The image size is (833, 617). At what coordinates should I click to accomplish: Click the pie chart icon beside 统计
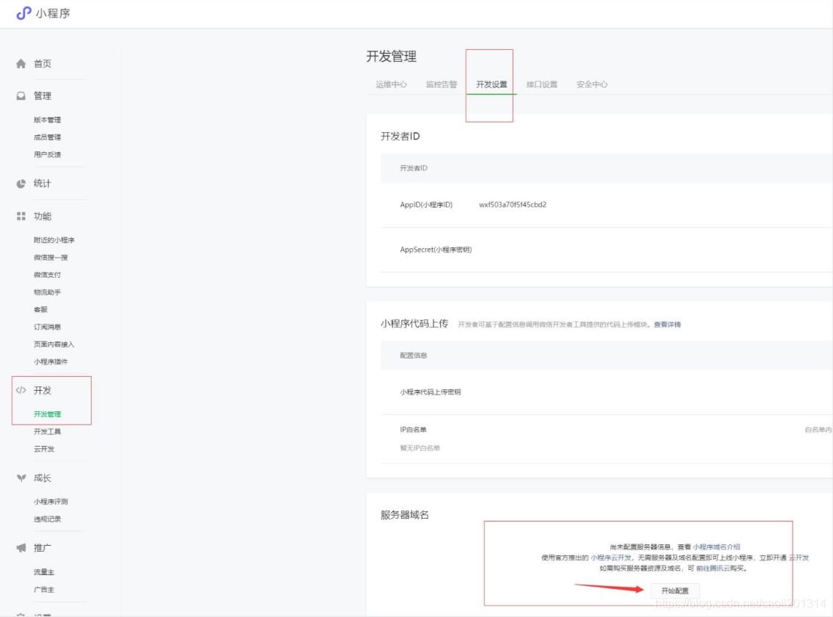tap(21, 183)
